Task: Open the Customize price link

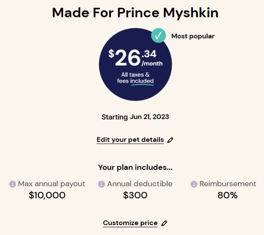Action: pyautogui.click(x=130, y=223)
